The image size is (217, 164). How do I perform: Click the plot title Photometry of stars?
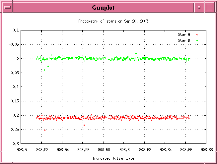pyautogui.click(x=113, y=21)
